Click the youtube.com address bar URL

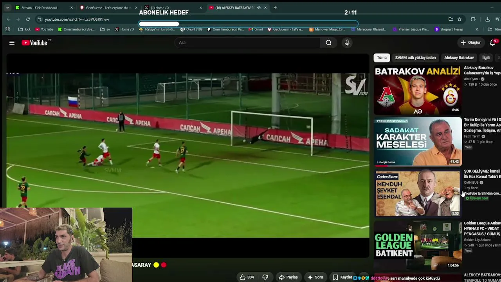coord(77,19)
